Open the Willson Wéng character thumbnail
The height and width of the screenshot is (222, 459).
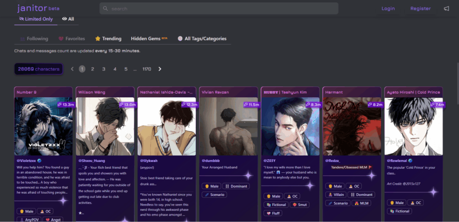point(105,126)
